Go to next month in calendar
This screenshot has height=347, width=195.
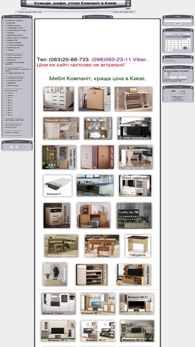pos(185,34)
